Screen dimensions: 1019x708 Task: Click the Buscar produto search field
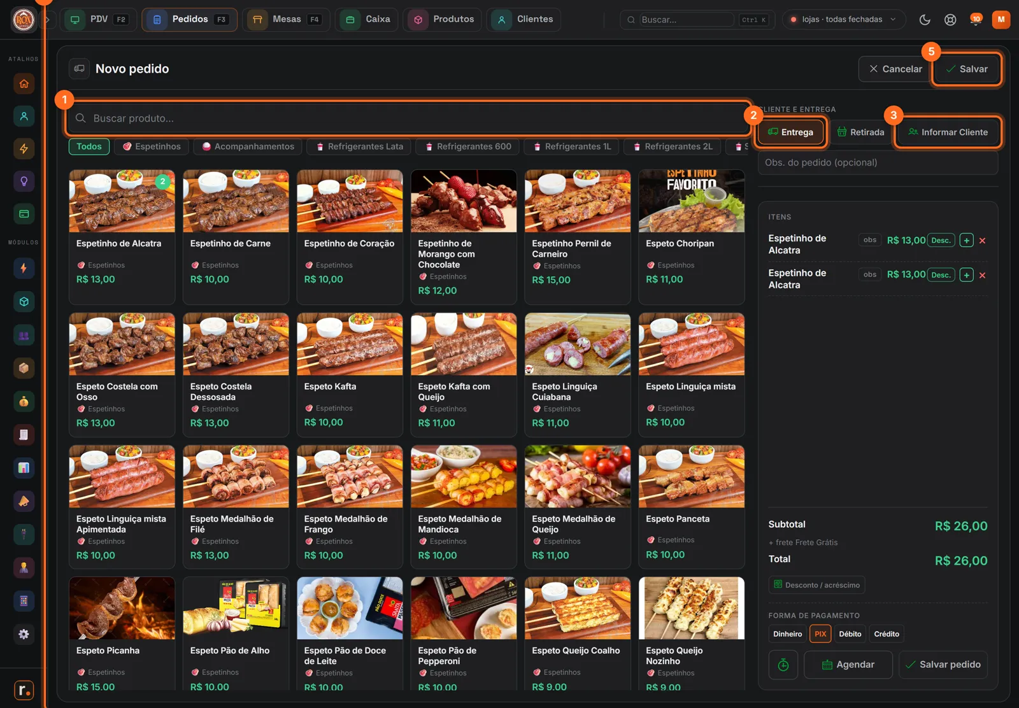[x=408, y=118]
